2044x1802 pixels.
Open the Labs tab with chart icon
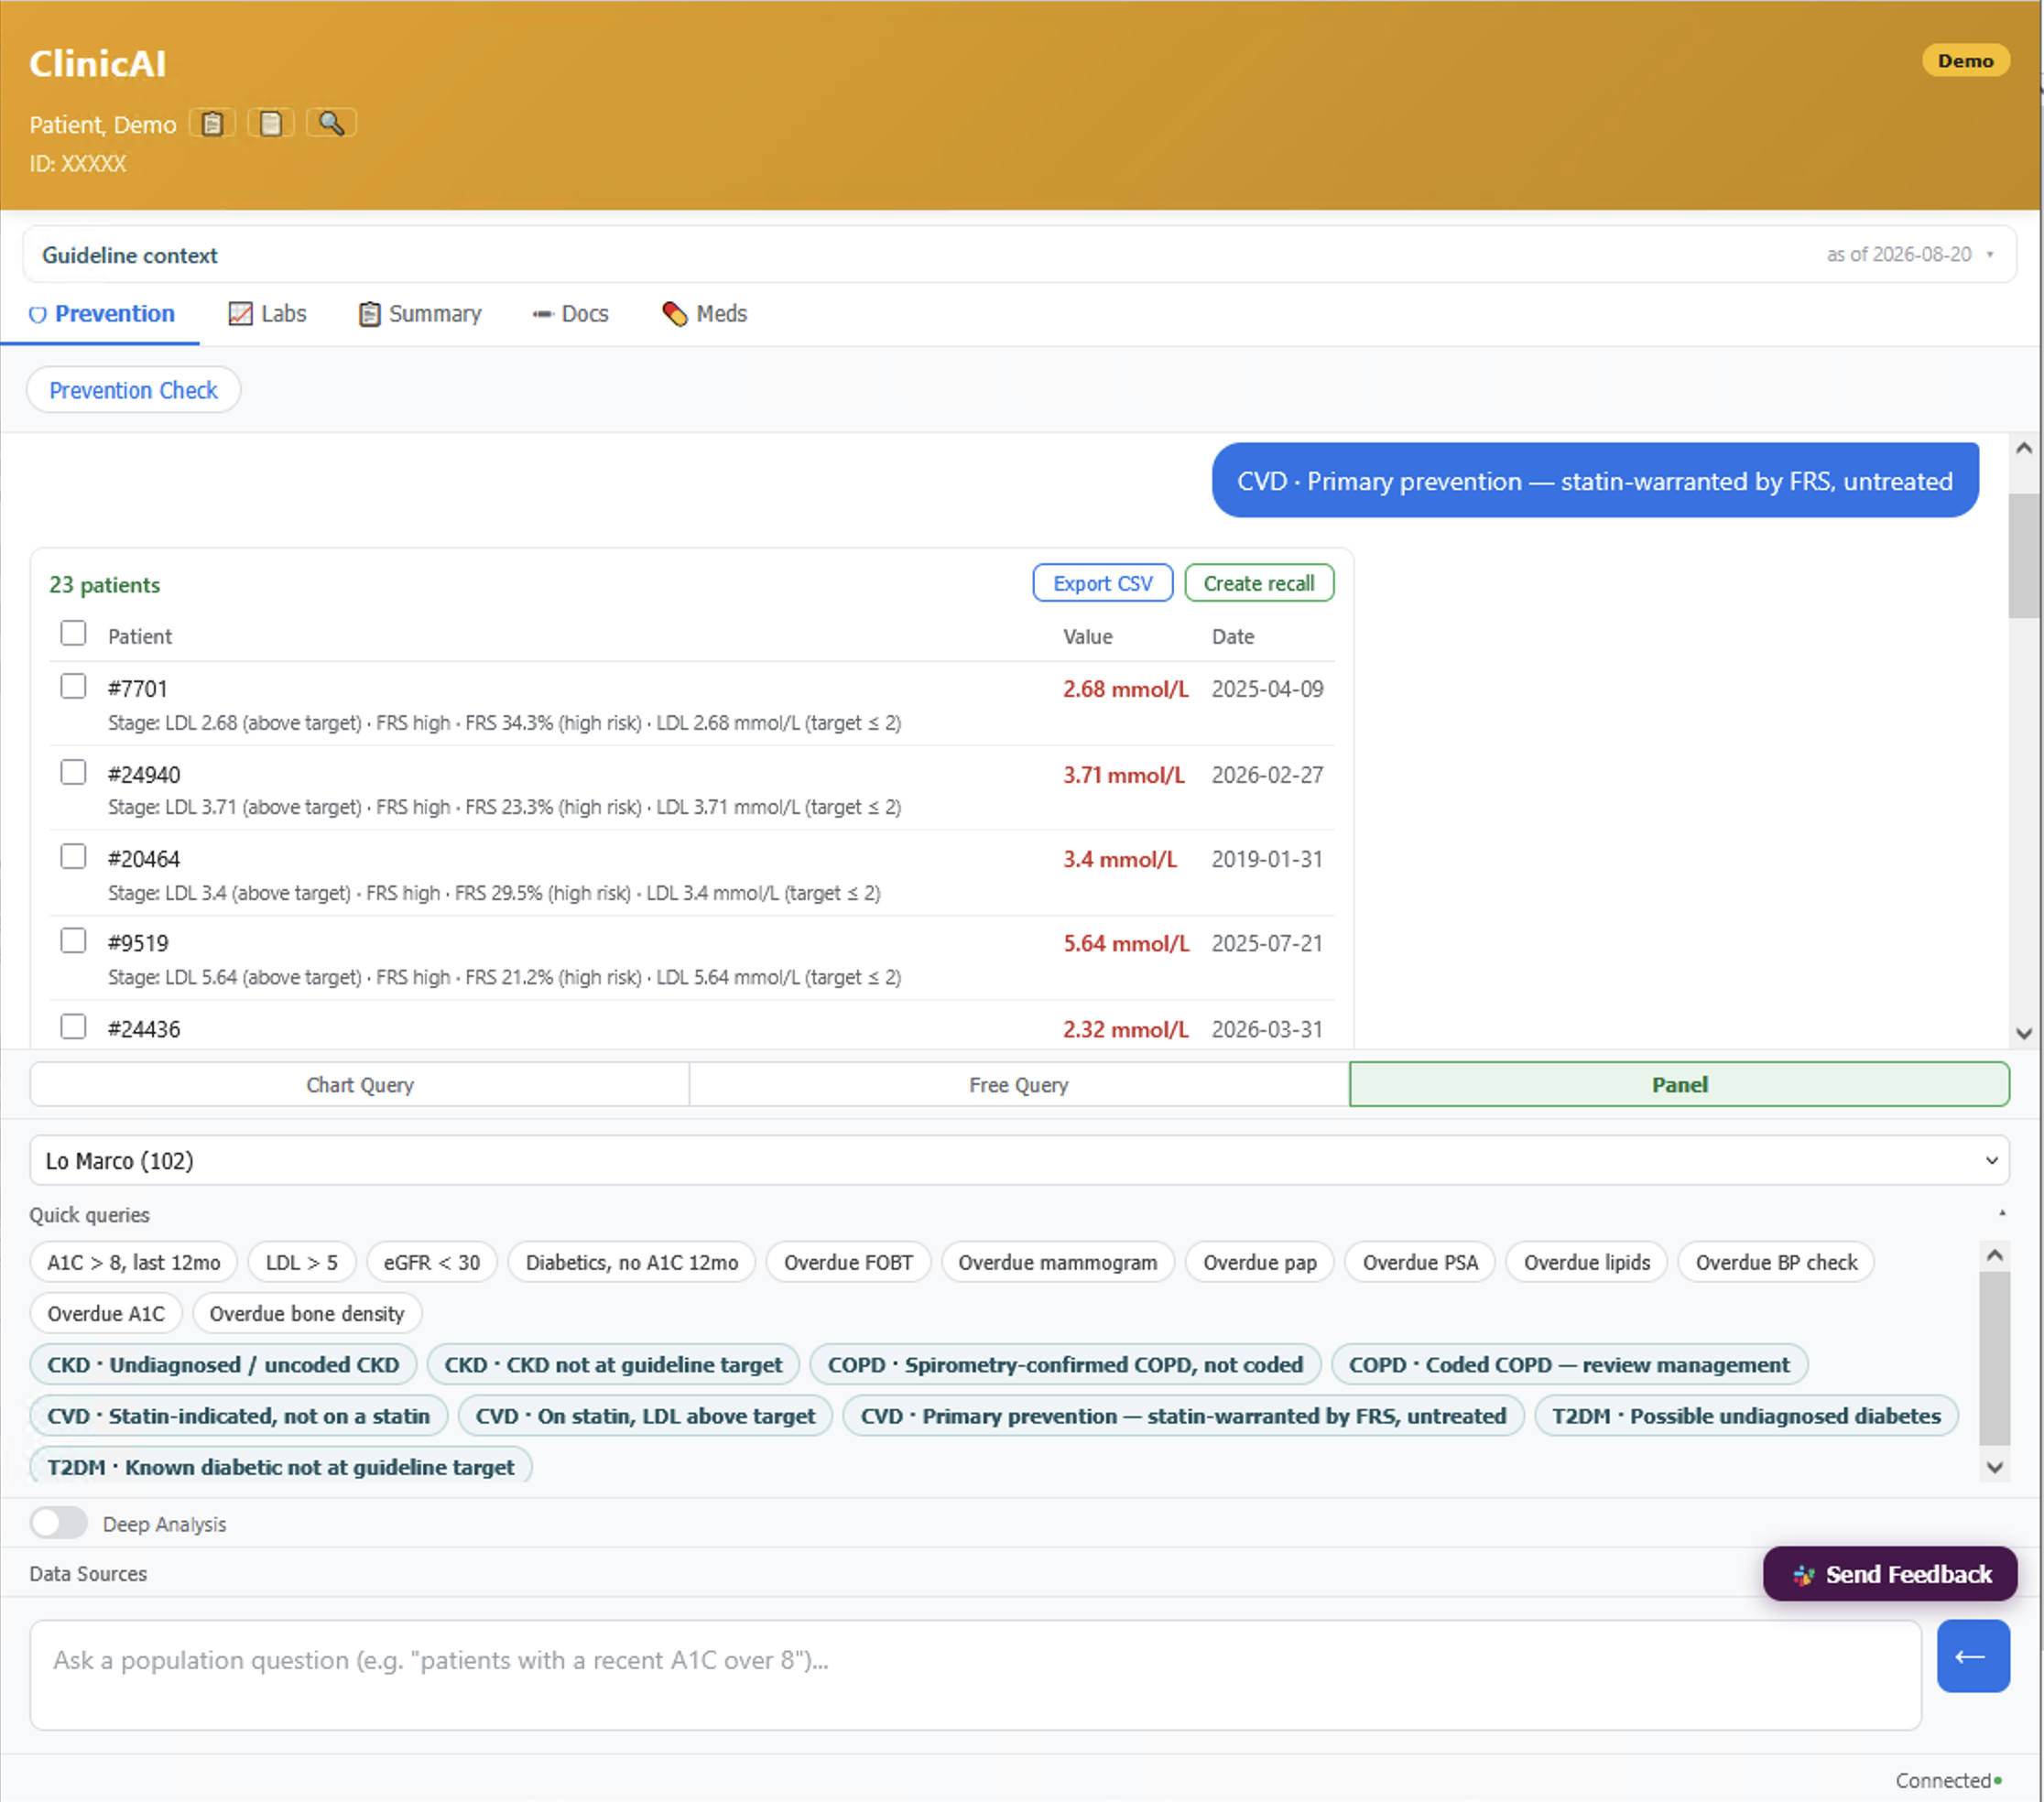point(267,314)
